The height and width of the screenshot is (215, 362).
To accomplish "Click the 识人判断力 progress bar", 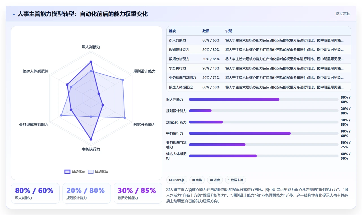I will coord(264,99).
